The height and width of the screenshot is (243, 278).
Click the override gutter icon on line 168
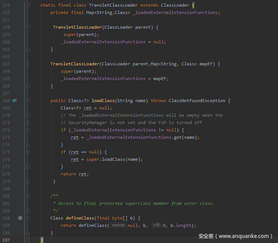click(x=15, y=101)
